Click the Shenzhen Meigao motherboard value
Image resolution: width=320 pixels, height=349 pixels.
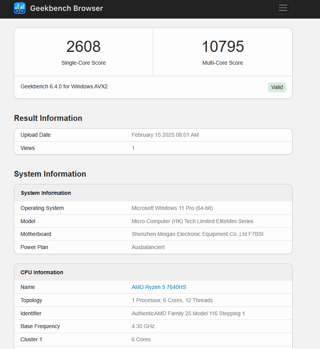197,234
